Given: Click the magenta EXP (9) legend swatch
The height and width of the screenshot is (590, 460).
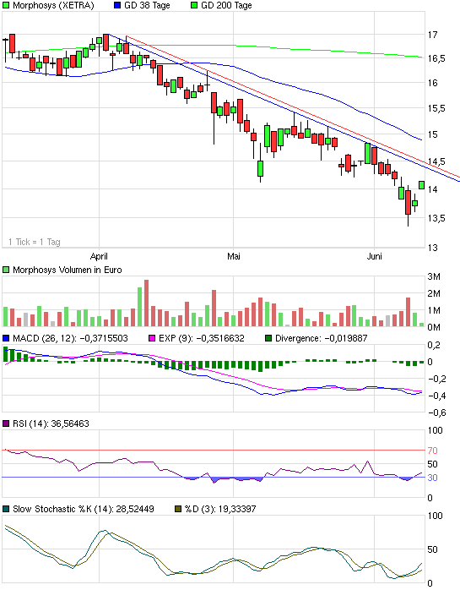Looking at the screenshot, I should (x=152, y=338).
